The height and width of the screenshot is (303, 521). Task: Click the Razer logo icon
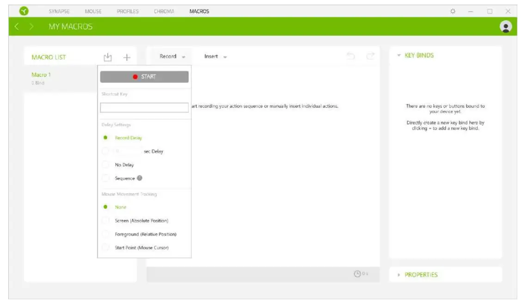coord(24,11)
